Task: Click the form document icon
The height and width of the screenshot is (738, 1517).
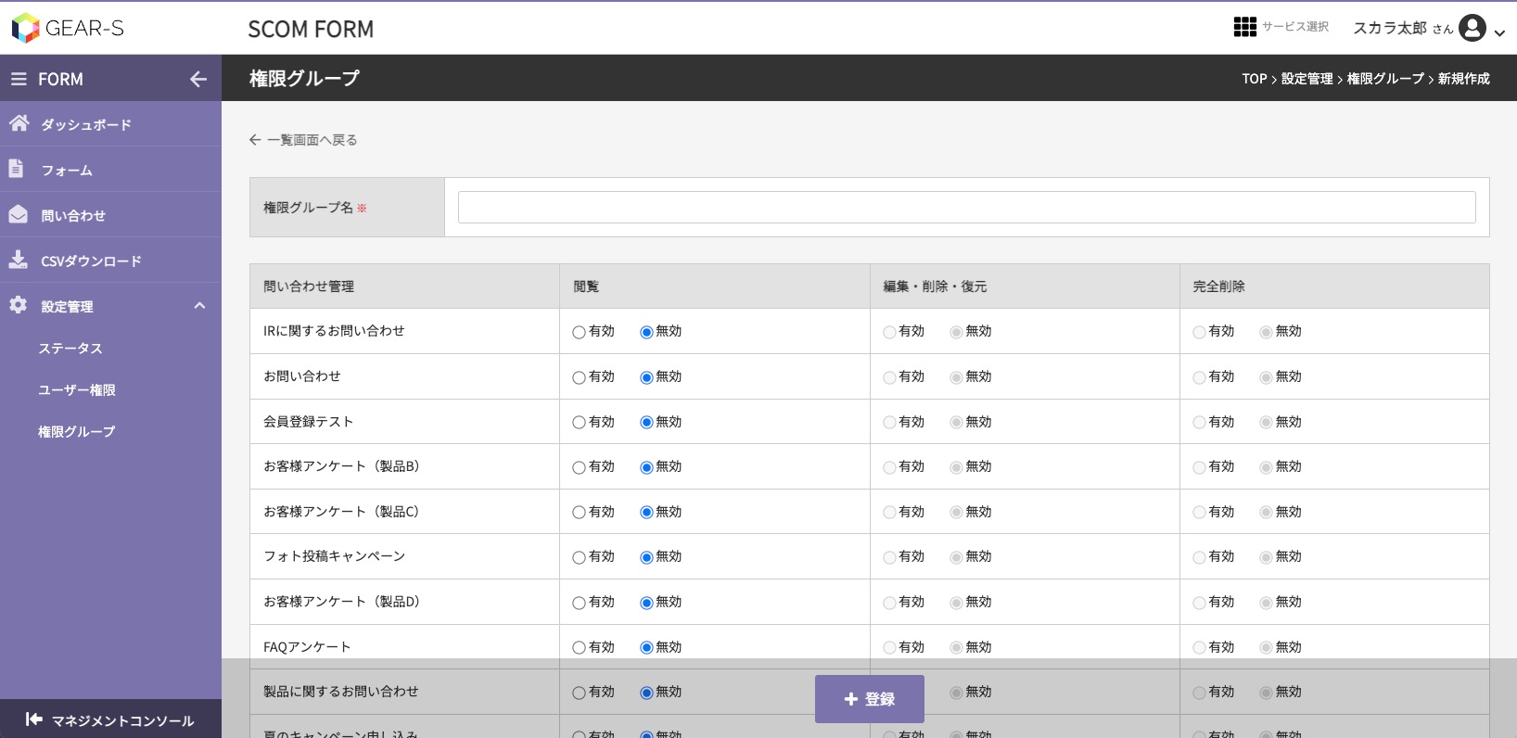Action: click(x=17, y=169)
